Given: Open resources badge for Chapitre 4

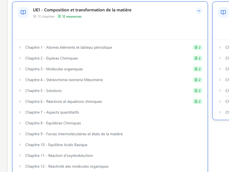Looking at the screenshot, I should click(x=198, y=80).
